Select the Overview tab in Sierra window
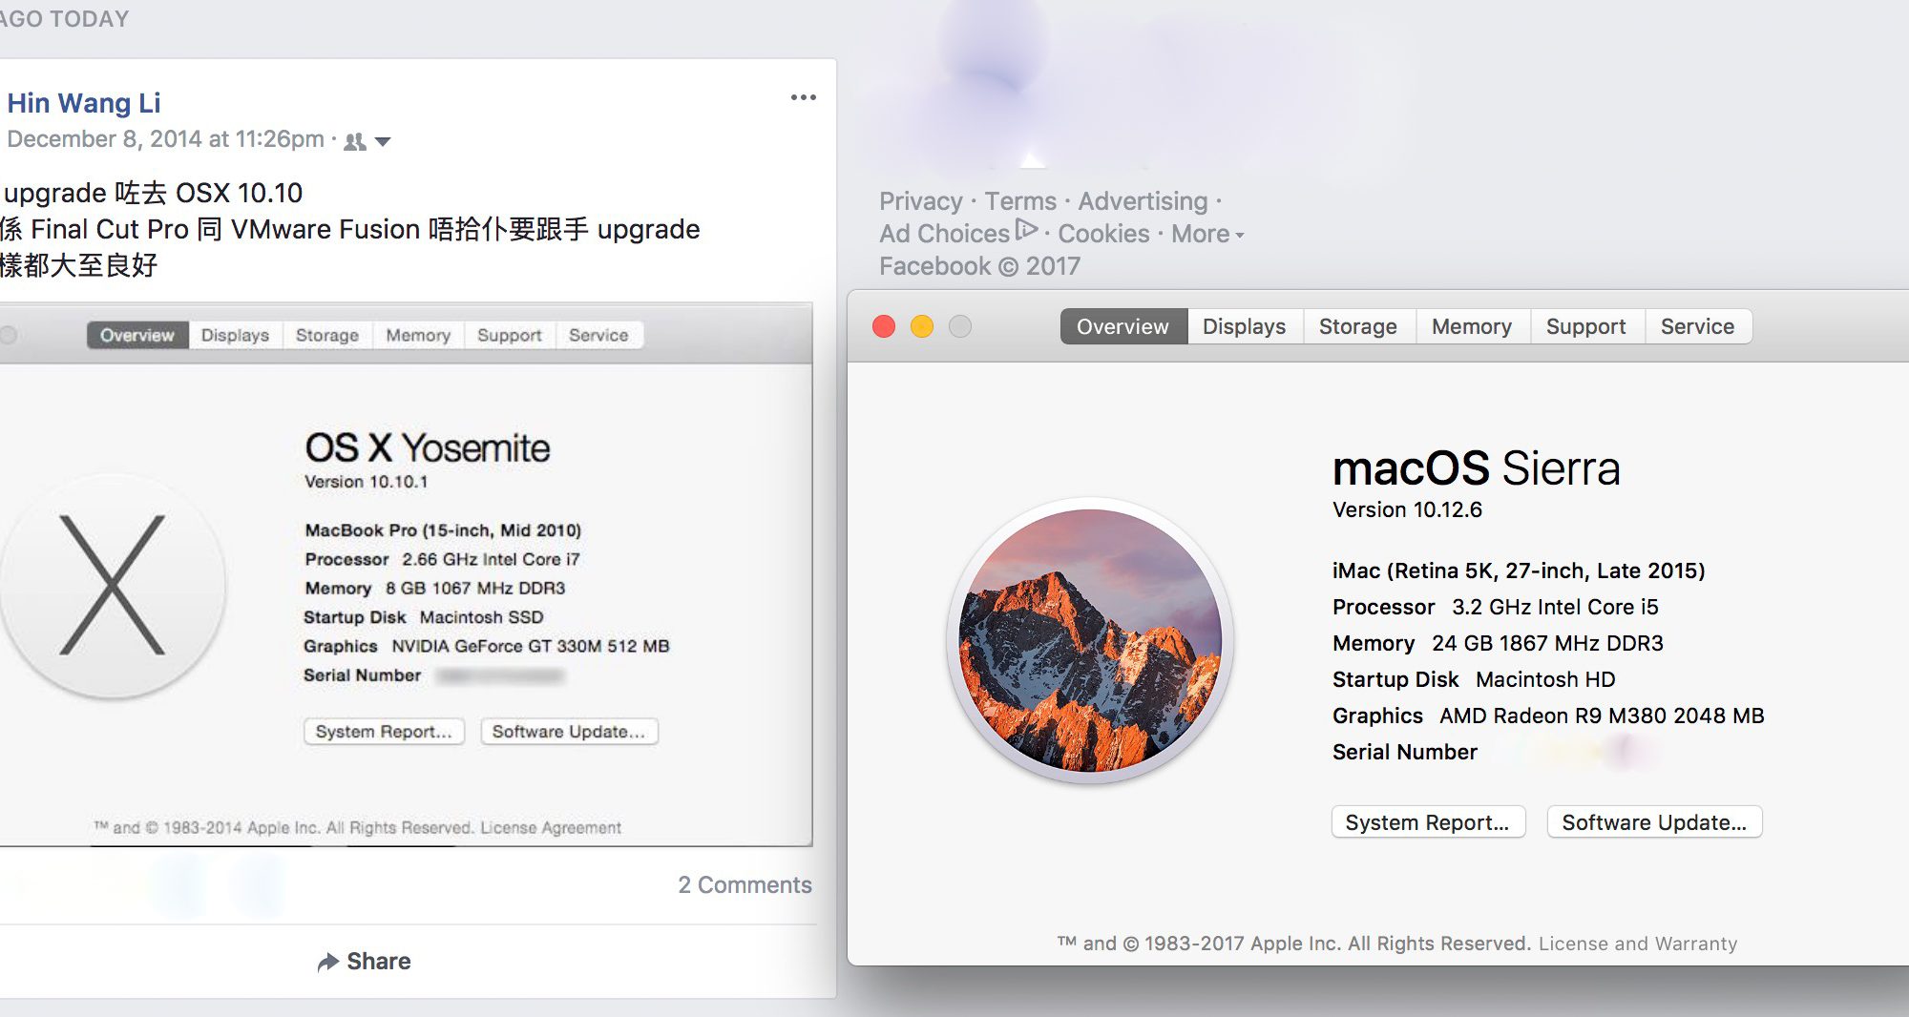 pos(1123,326)
